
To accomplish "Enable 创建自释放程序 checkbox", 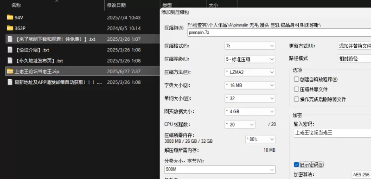I will 296,79.
